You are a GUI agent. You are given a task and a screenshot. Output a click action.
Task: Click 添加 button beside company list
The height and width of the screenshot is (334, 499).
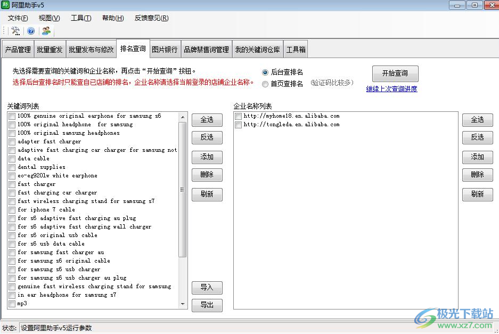[477, 157]
